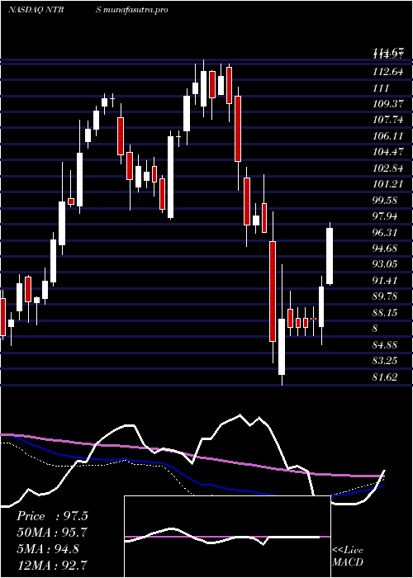Select the 83.25 axis label
The width and height of the screenshot is (413, 578).
coord(386,361)
